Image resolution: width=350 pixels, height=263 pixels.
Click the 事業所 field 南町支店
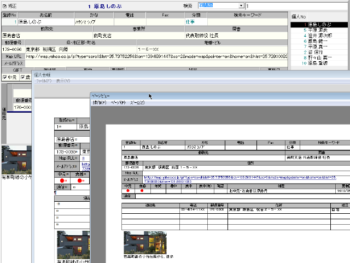tap(139, 36)
